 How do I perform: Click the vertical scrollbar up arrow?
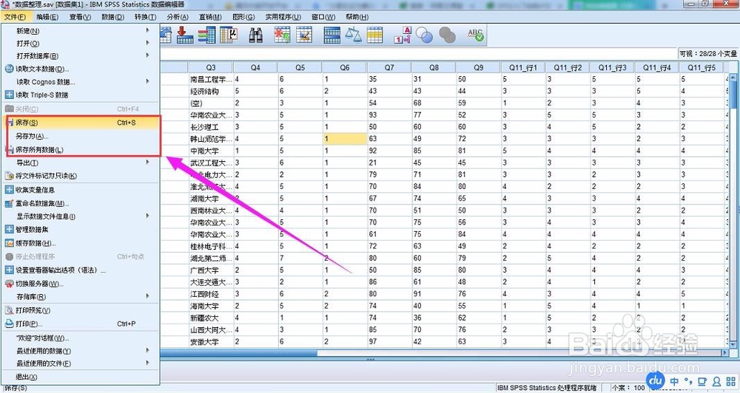(x=733, y=77)
